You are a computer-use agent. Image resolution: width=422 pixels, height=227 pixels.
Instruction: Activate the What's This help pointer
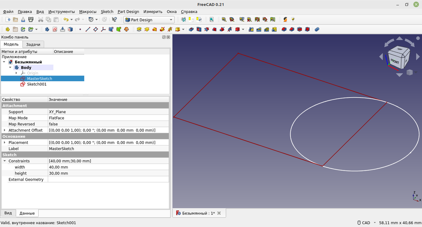pos(114,20)
